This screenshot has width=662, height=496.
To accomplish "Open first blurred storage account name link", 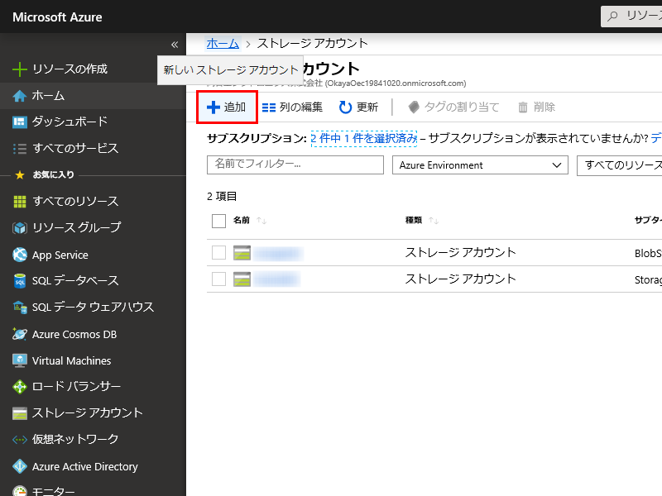I will pos(279,254).
